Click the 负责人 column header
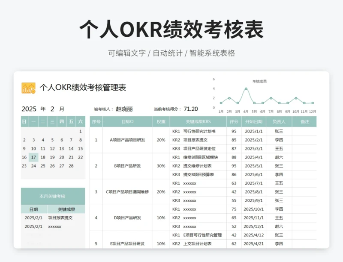 pyautogui.click(x=279, y=121)
